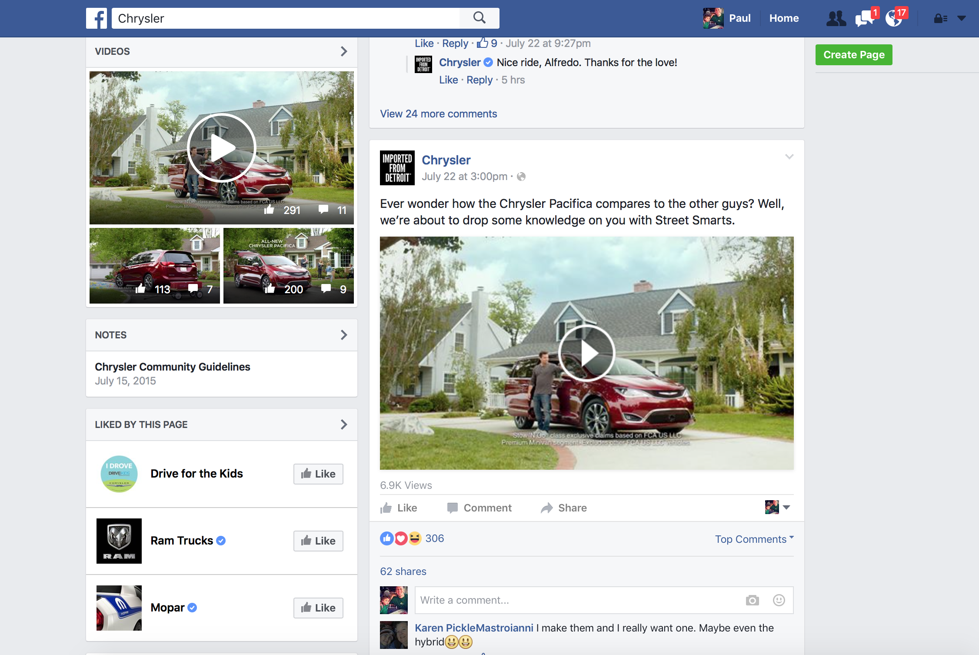
Task: Open the Drive for the Kids link
Action: 196,474
